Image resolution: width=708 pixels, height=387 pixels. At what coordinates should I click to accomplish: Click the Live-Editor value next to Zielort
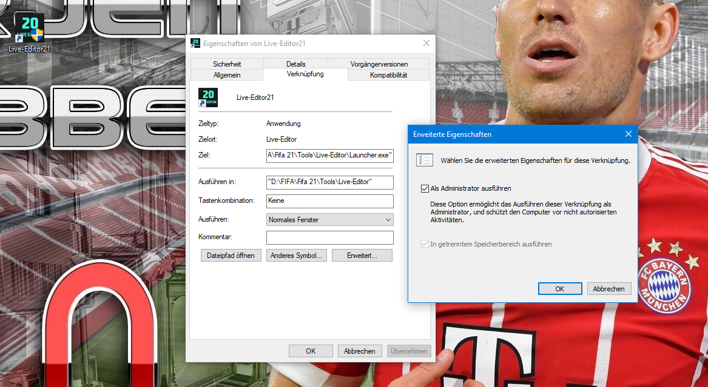coord(282,139)
